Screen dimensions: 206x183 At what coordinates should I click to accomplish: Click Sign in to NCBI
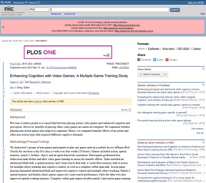(x=196, y=3)
